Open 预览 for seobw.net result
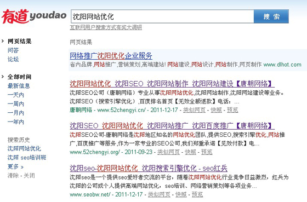307x202 pixels. click(197, 194)
